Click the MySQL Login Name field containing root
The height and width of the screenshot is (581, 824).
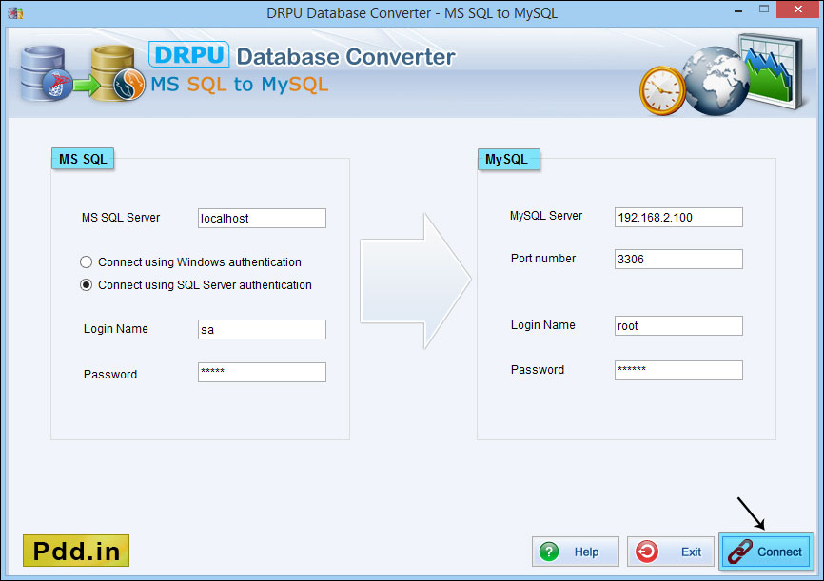678,326
